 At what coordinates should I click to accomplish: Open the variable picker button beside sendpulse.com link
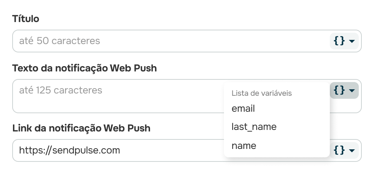point(344,150)
